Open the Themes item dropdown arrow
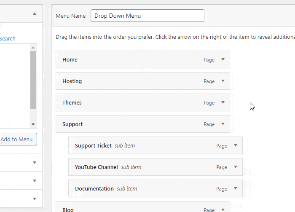 click(x=223, y=102)
